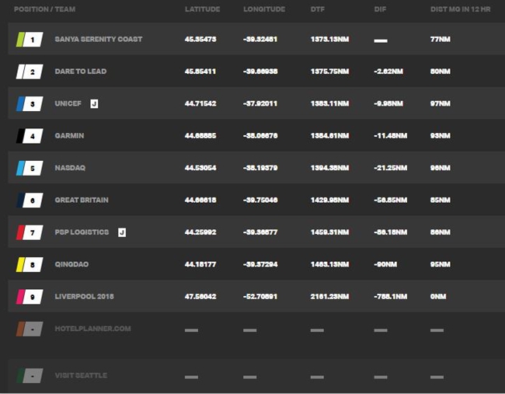Screen dimensions: 505x394
Task: Click Nasdaq's DTF value
Action: [x=329, y=168]
